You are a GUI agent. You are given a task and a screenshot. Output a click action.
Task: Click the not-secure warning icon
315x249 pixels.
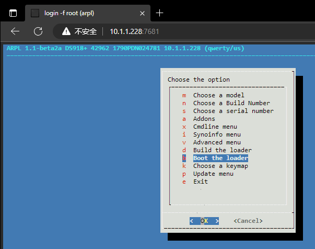click(66, 31)
